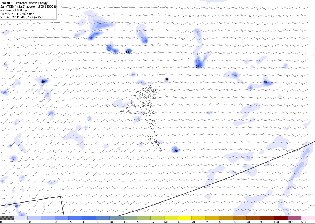Select the 'VT: Lau. 22.11.2025 17Z' valid time
The height and width of the screenshot is (224, 315).
(x=17, y=17)
